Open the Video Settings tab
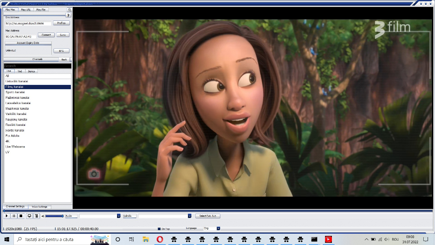The width and height of the screenshot is (435, 245). [40, 207]
